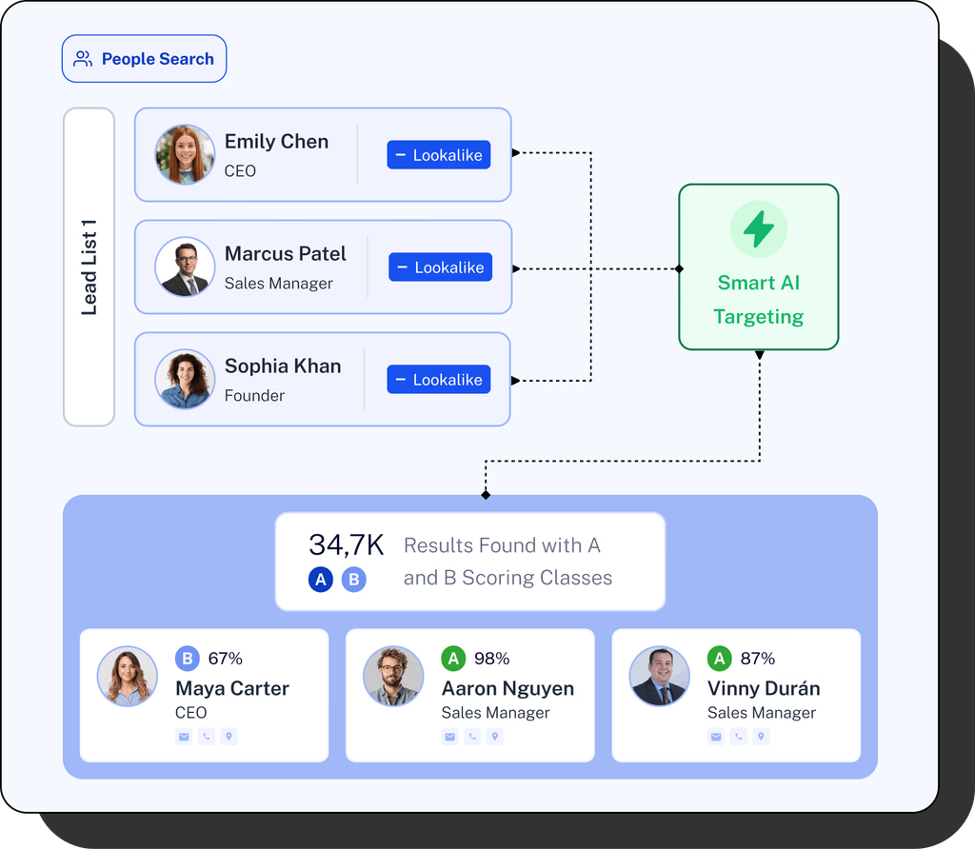Screen dimensions: 975x849
Task: Click the blue A scoring class badge
Action: tap(321, 580)
